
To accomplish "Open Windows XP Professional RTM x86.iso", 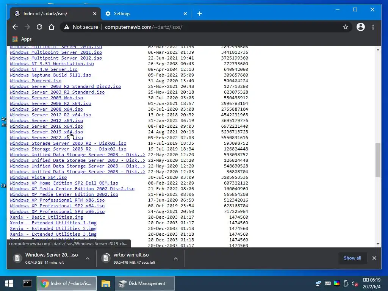I will pos(57,200).
